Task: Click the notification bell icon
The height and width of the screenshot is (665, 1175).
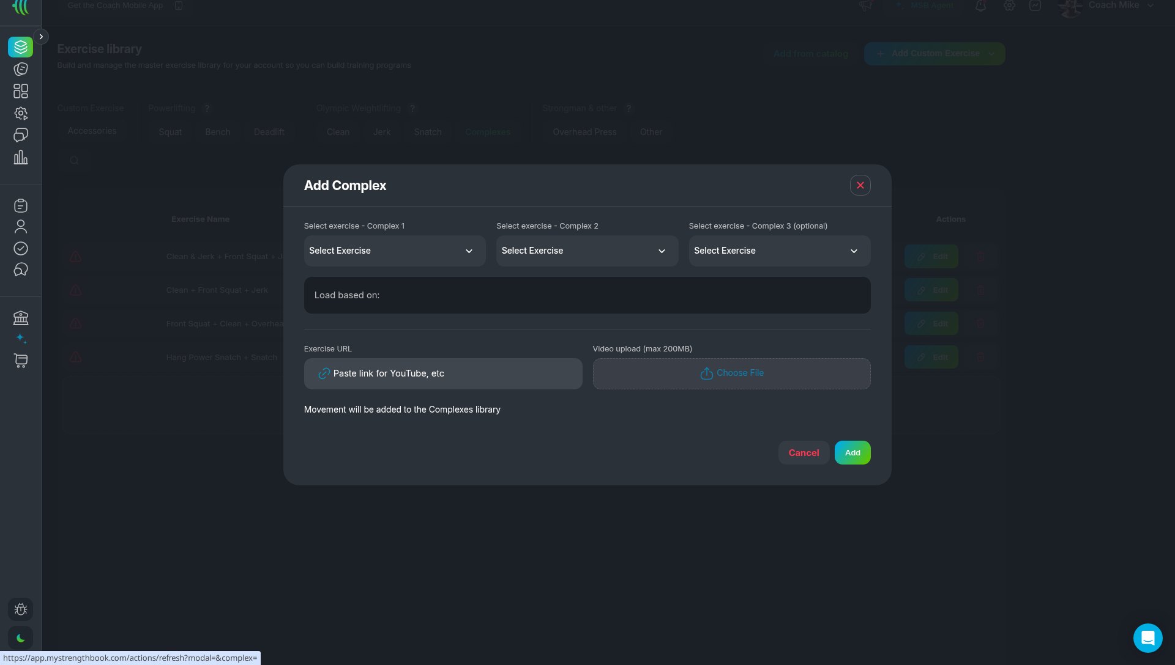Action: pyautogui.click(x=980, y=6)
